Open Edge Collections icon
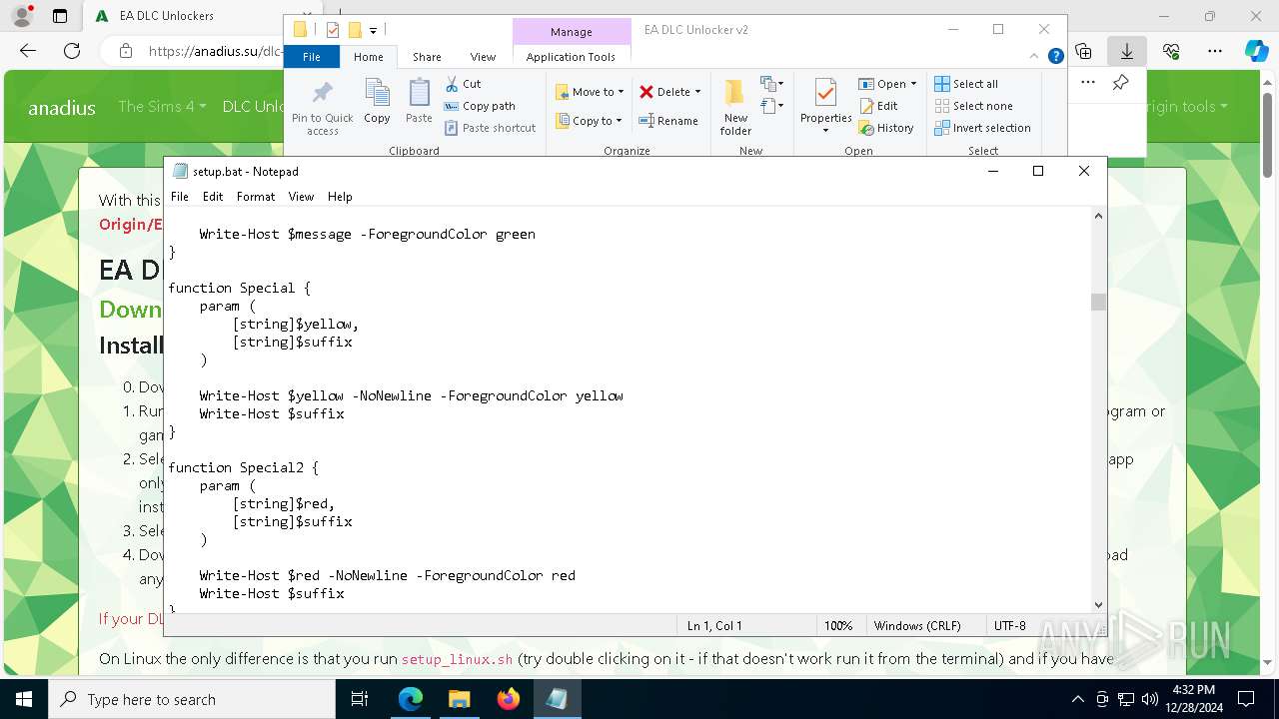This screenshot has height=719, width=1279. click(x=1084, y=51)
